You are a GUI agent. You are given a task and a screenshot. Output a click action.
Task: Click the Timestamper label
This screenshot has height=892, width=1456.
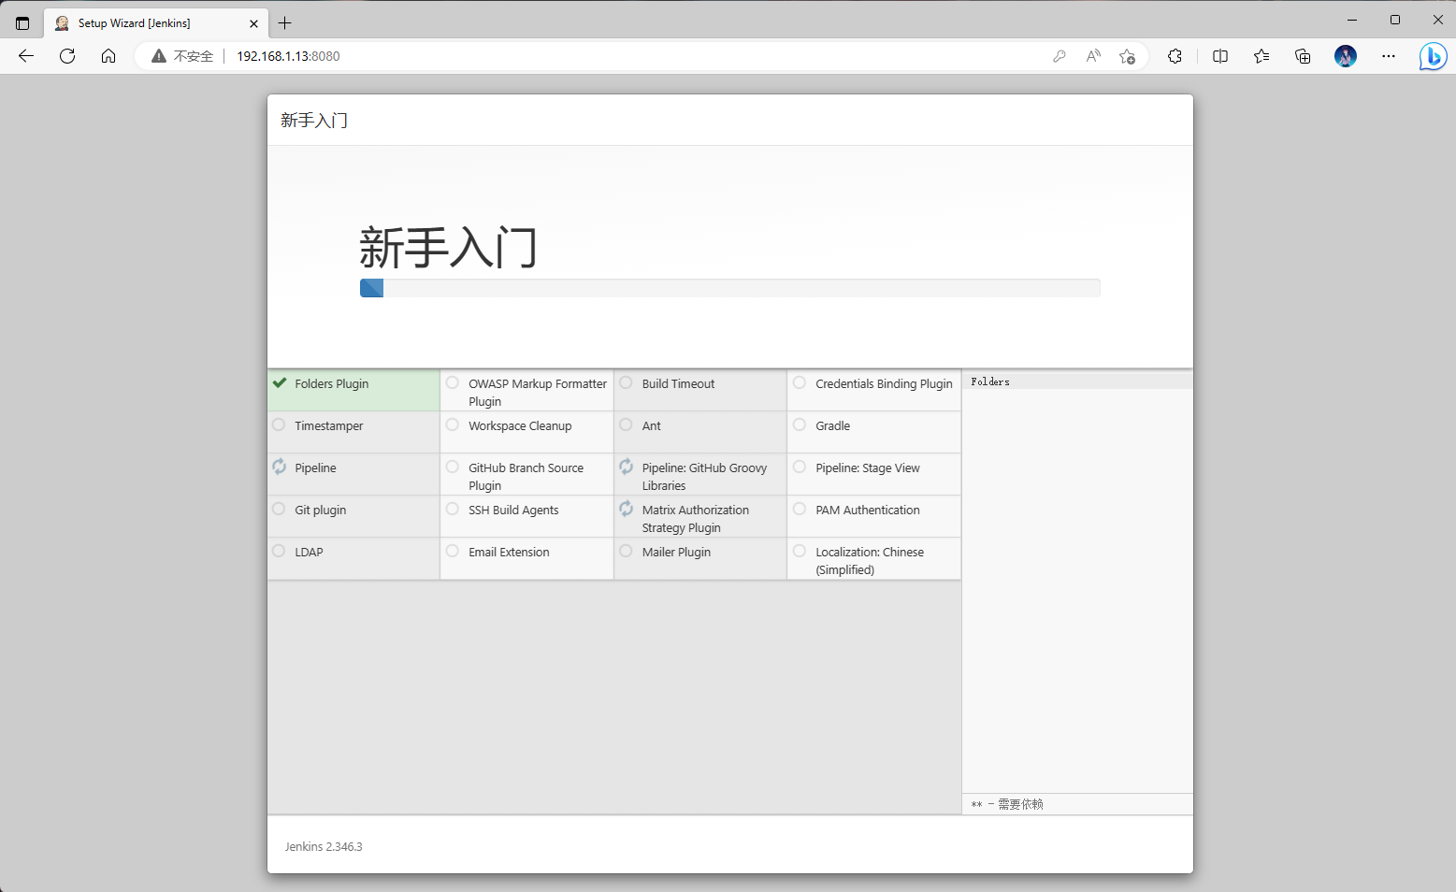pos(329,426)
